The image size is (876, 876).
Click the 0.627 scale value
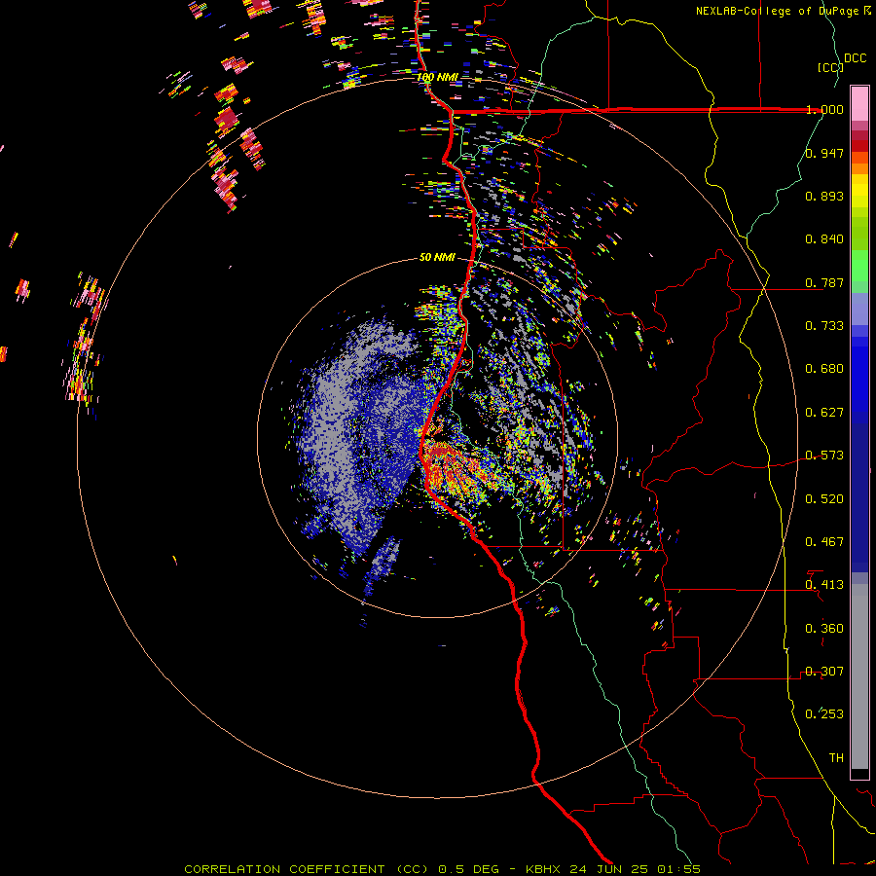coord(824,413)
